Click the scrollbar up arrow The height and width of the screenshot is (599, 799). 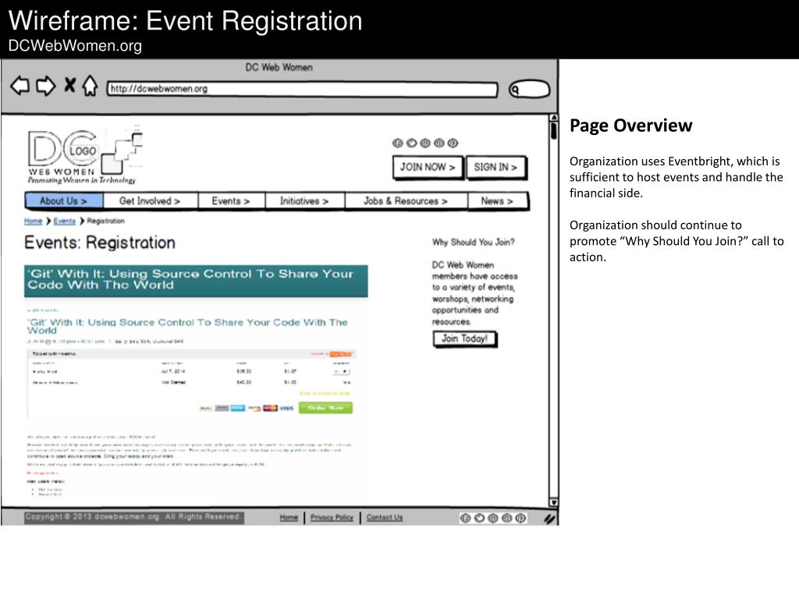pos(553,119)
